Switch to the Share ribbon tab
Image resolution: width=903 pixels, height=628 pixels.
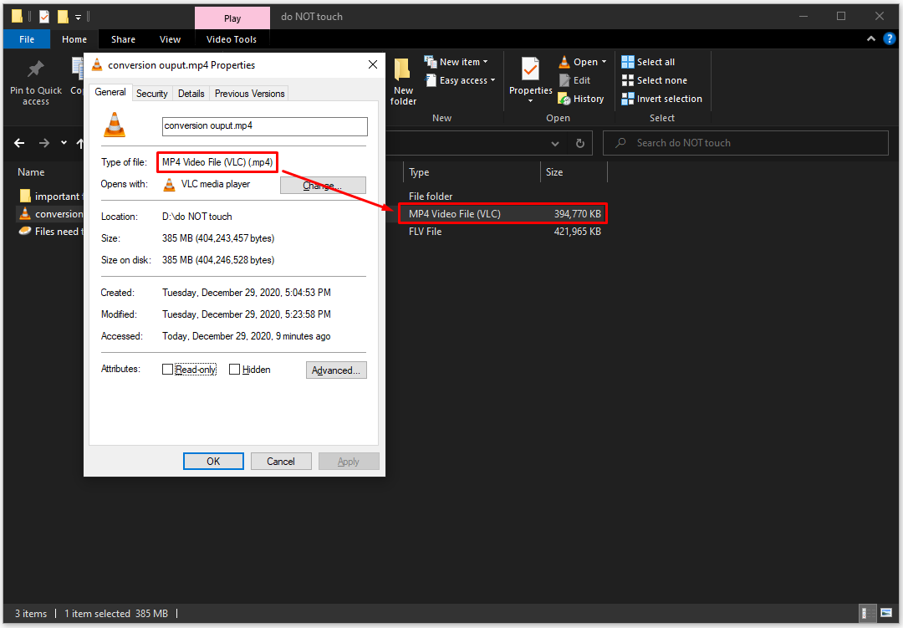click(x=123, y=39)
